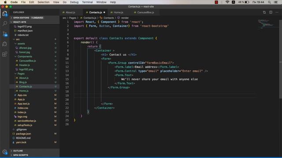Open logo192.png in Components
282x158 pixels.
(34, 69)
